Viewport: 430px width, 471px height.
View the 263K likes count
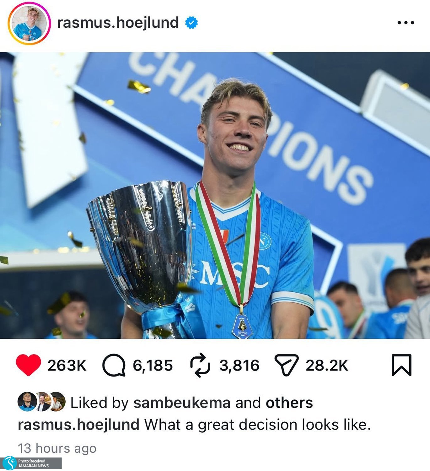coord(67,365)
